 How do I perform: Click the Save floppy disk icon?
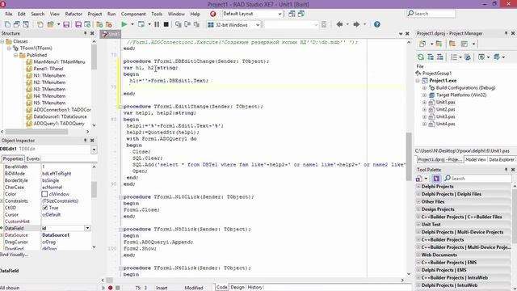click(x=66, y=24)
